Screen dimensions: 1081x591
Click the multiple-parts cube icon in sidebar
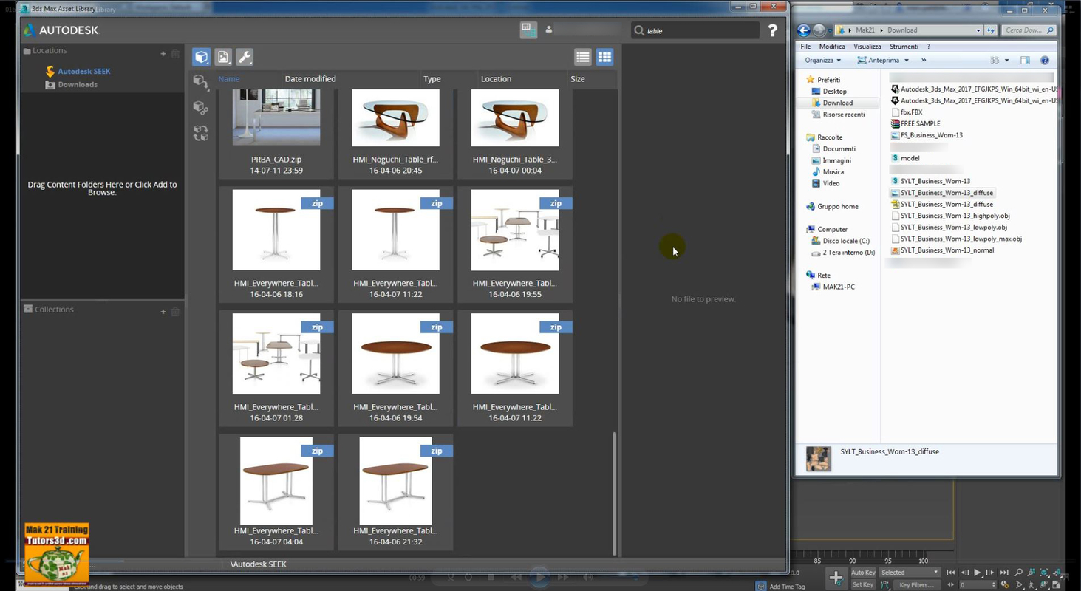[201, 108]
